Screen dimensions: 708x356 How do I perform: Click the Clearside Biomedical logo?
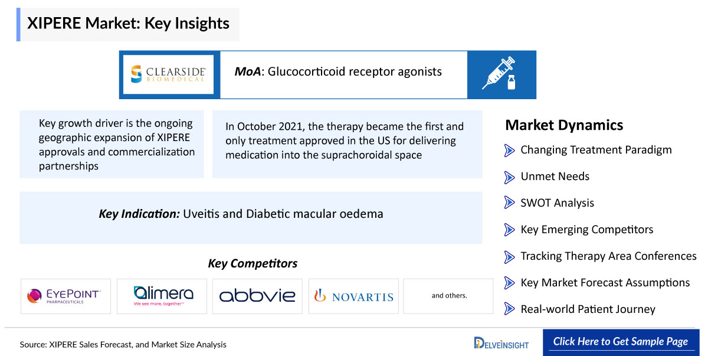click(169, 74)
